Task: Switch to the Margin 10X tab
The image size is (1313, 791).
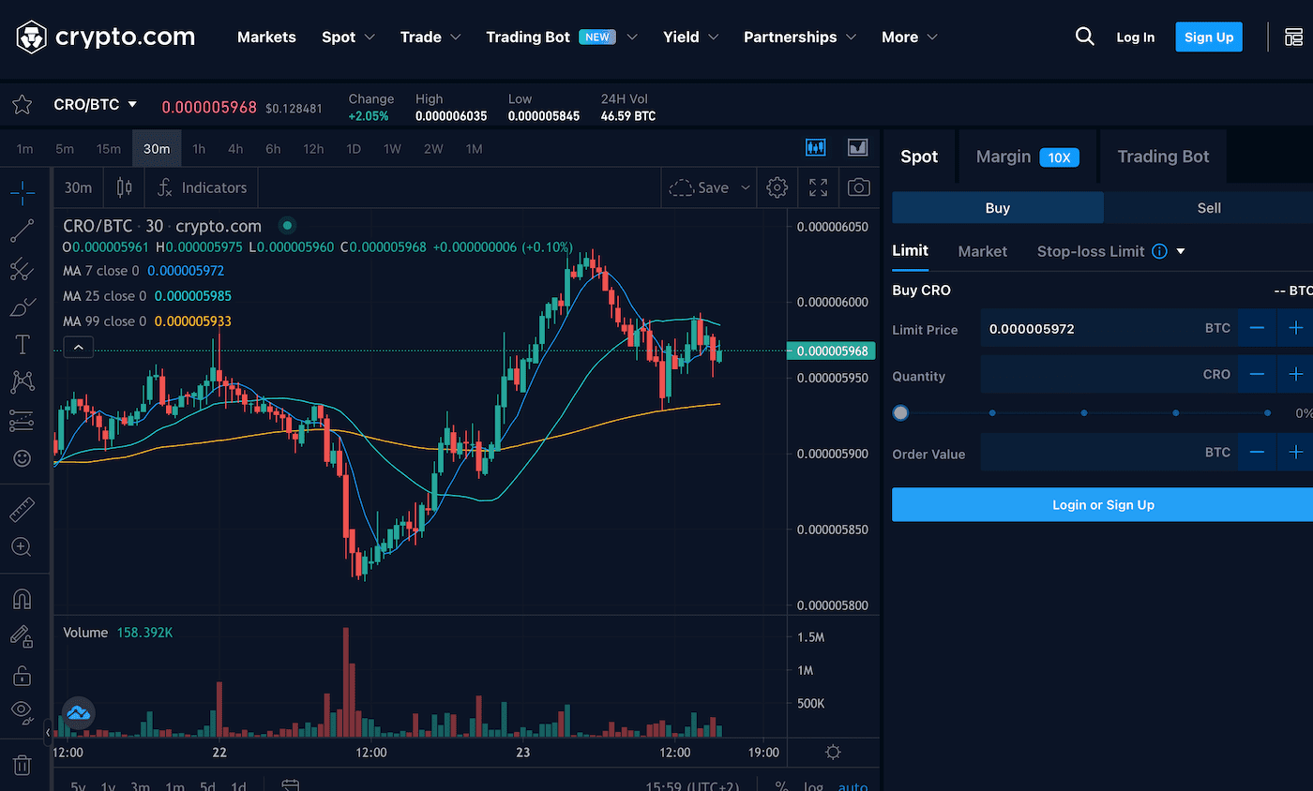Action: pos(1027,157)
